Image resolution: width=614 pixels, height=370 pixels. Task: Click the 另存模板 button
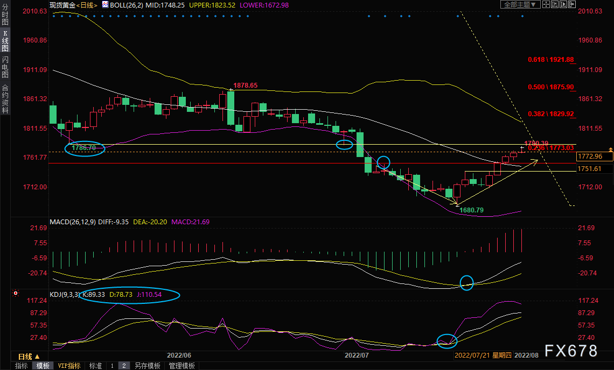click(147, 366)
